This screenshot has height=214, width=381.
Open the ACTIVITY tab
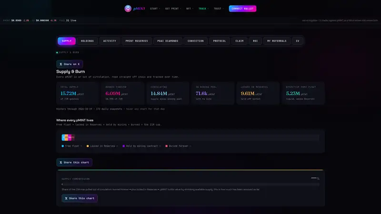[110, 41]
